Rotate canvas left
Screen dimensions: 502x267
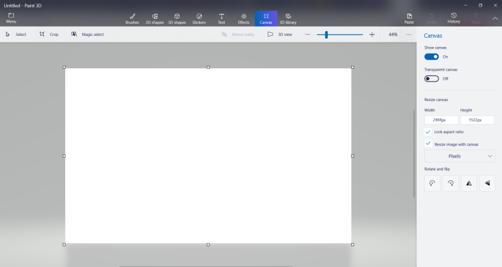click(x=432, y=183)
